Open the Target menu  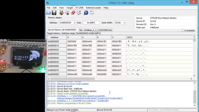70,8
